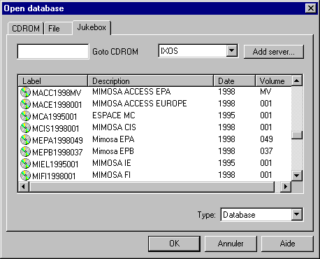320x259 pixels.
Task: Open the Type Database dropdown
Action: click(x=297, y=214)
